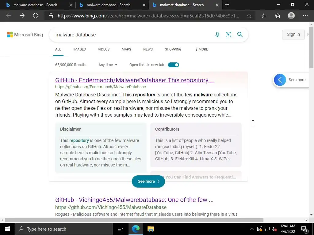Show hidden tray icons chevron
This screenshot has width=314, height=235.
coord(252,229)
